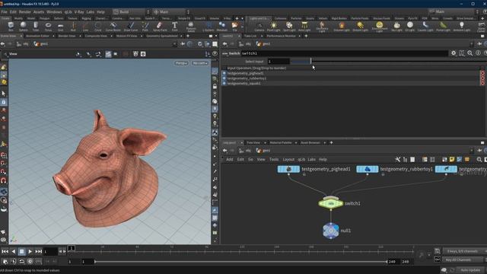Screen dimensions: 487x274
Task: Click the node info icon in the parameter pane
Action: coord(478,53)
